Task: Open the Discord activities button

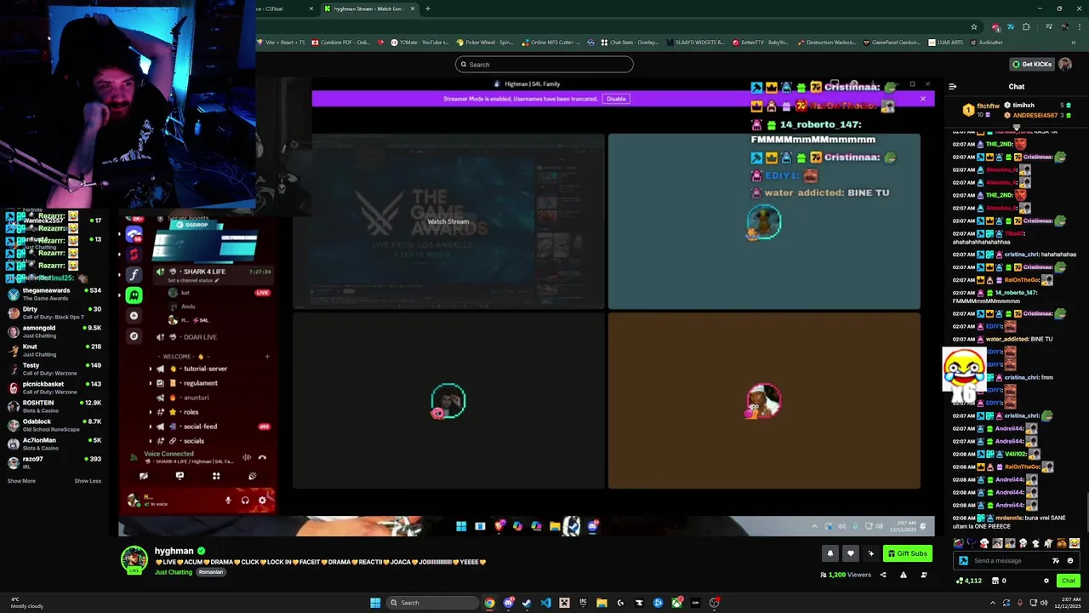Action: click(x=216, y=476)
